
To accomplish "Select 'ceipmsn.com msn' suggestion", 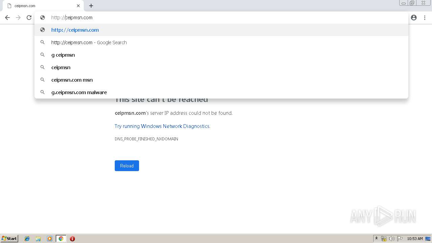I will click(221, 80).
